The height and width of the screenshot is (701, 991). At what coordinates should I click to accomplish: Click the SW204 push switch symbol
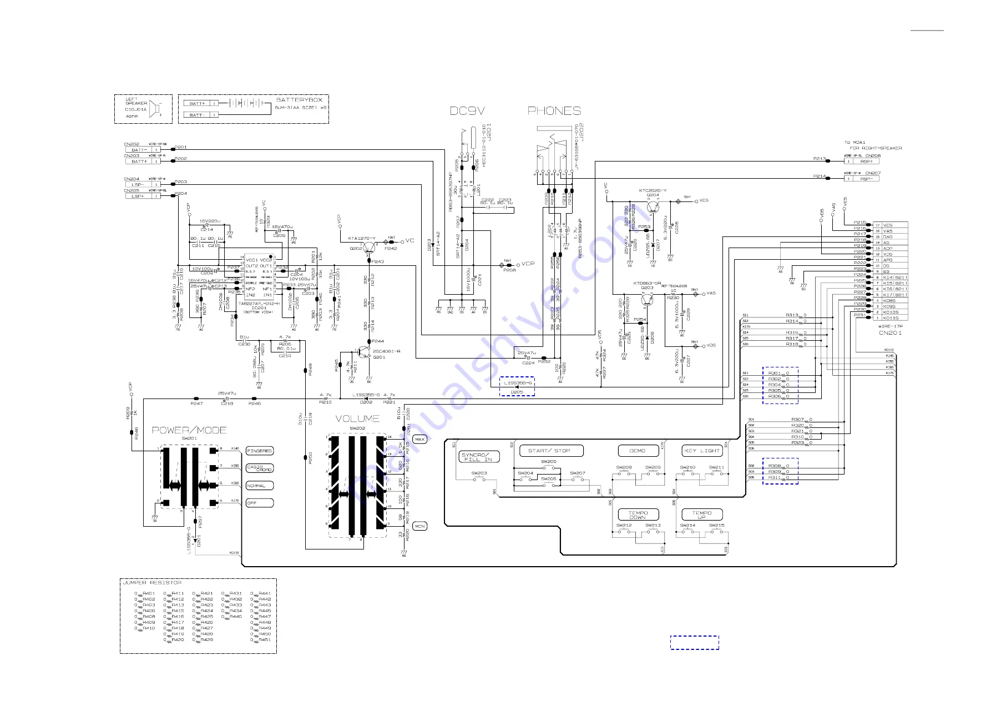point(525,479)
